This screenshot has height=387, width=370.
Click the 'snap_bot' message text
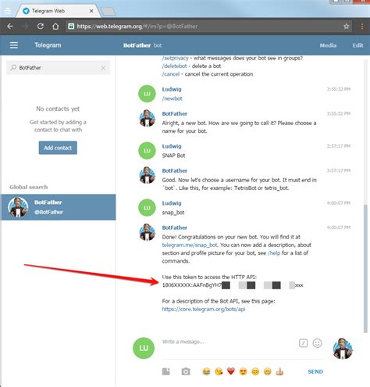pyautogui.click(x=173, y=213)
